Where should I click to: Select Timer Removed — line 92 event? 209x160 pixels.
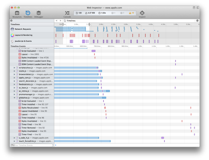click(32, 128)
